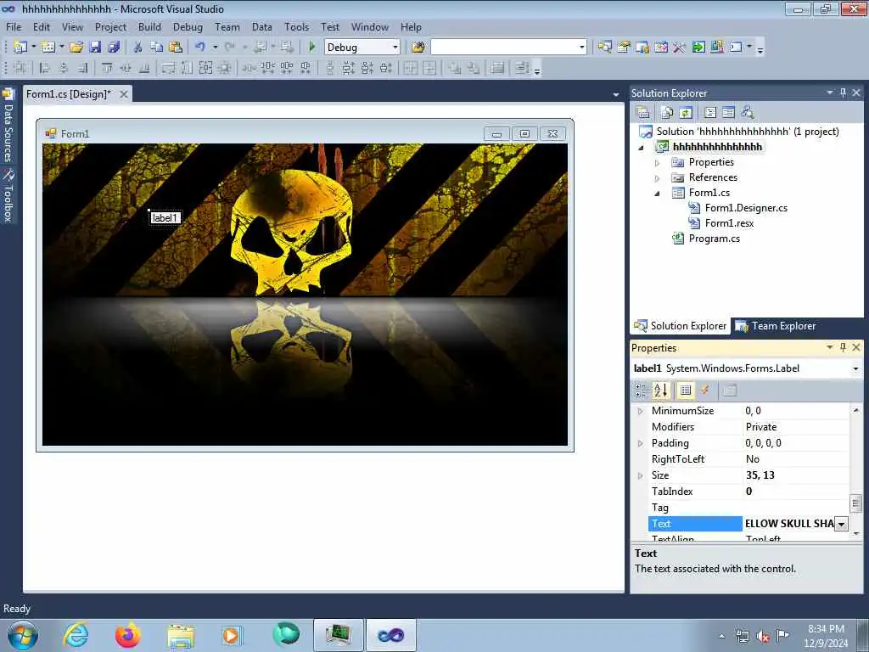869x652 pixels.
Task: Open the Data Sources side panel tab
Action: 8,126
